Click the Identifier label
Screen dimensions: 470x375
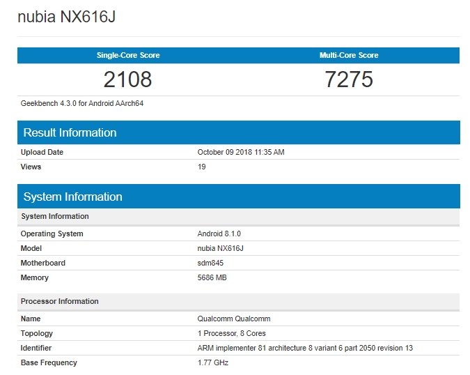(x=36, y=348)
